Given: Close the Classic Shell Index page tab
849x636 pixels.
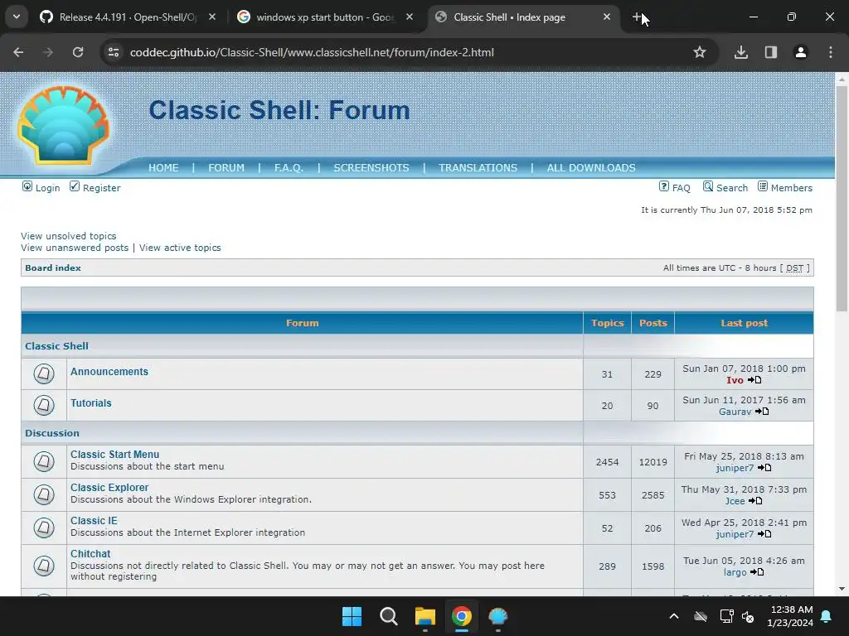Looking at the screenshot, I should (x=607, y=17).
